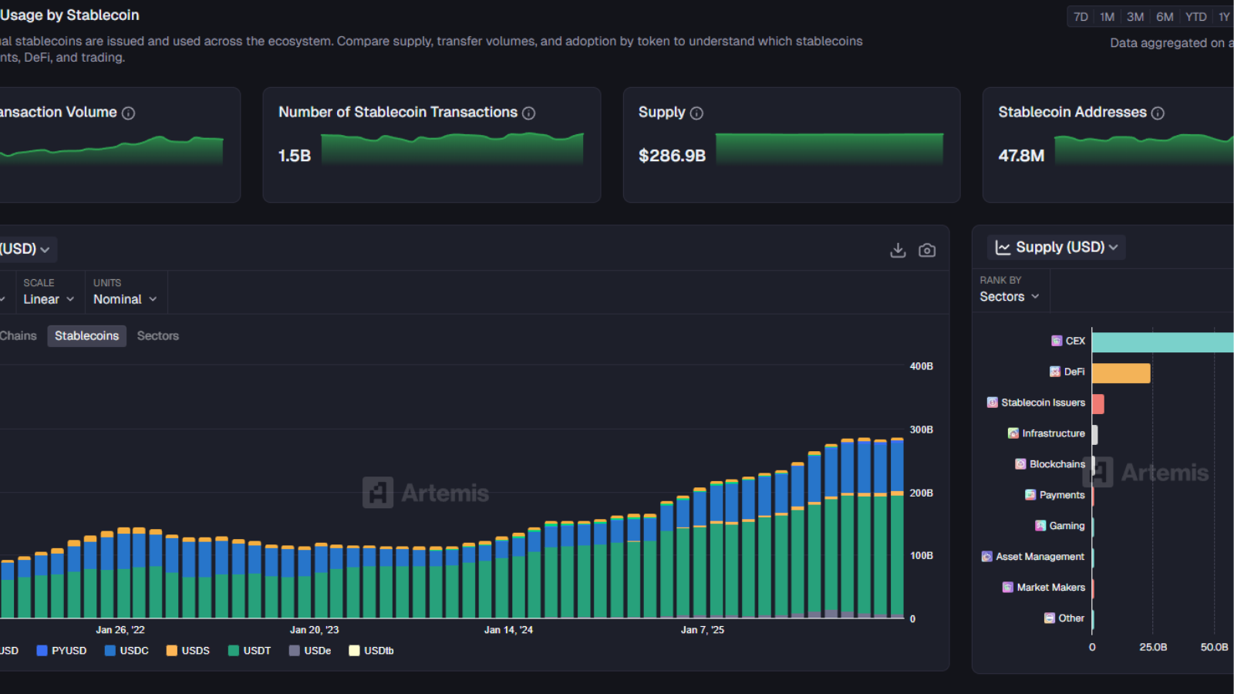Click the Jan 26, '22 axis label
This screenshot has height=694, width=1234.
click(120, 630)
